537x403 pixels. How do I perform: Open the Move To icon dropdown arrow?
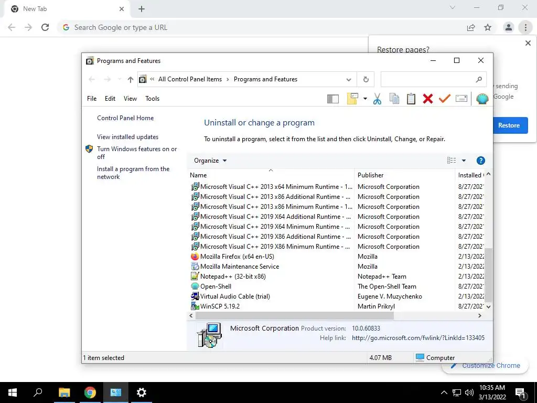(365, 99)
